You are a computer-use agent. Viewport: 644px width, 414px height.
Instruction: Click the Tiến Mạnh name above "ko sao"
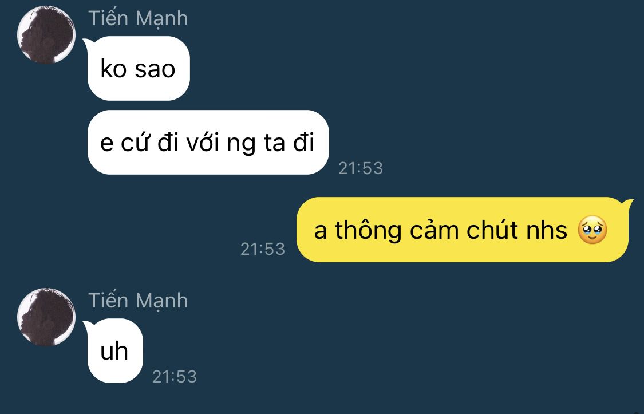pos(138,19)
